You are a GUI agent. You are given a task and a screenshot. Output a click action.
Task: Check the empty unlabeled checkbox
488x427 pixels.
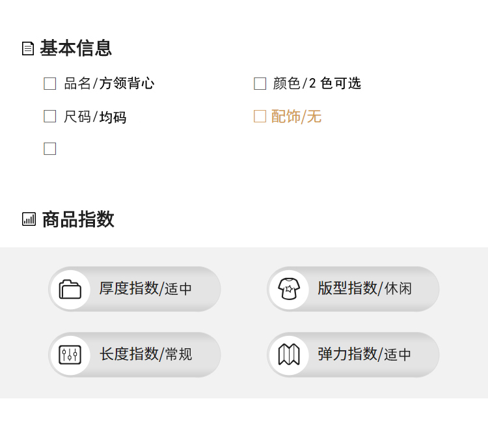click(50, 148)
